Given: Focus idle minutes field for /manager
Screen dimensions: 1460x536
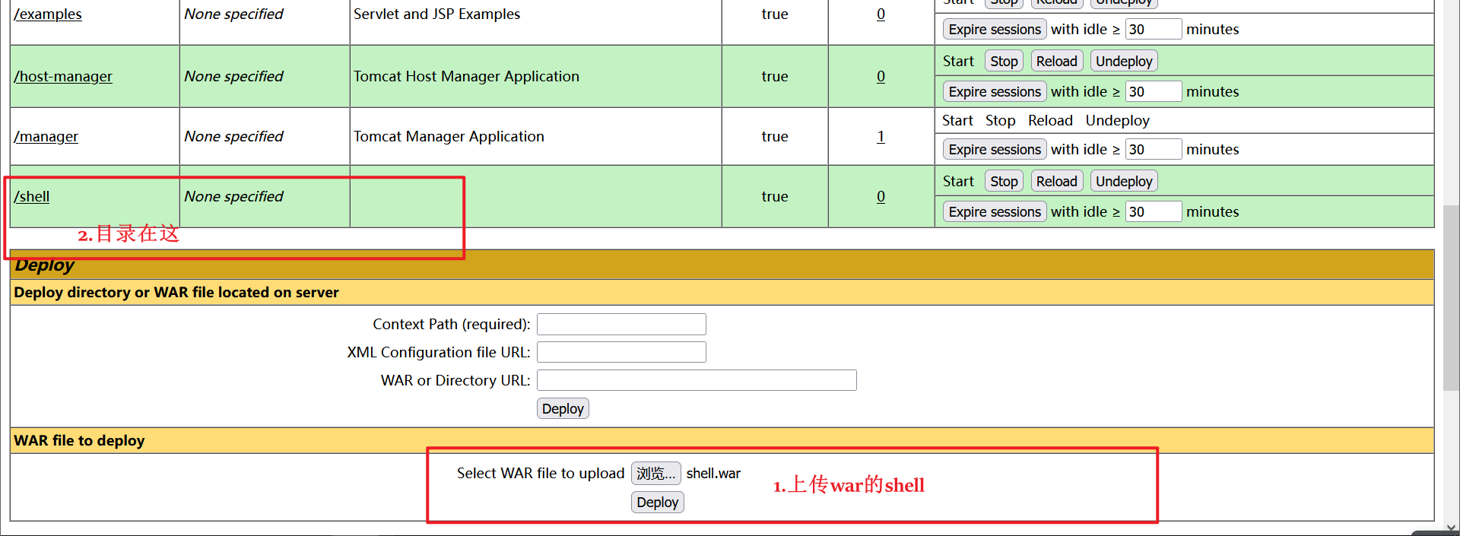Looking at the screenshot, I should coord(1154,150).
